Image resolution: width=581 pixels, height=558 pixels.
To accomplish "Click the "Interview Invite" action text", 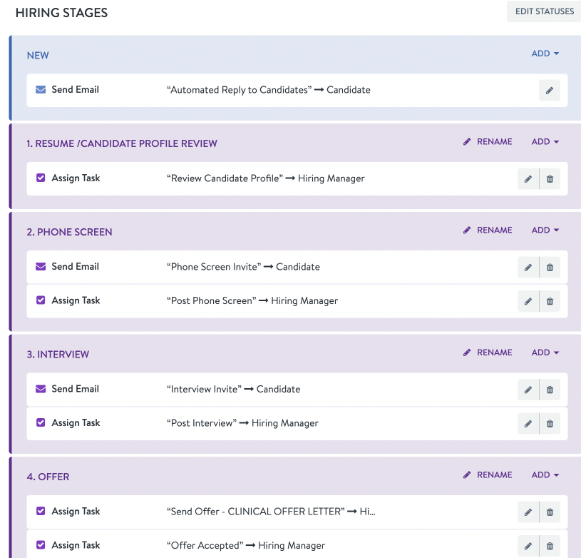I will coord(204,390).
